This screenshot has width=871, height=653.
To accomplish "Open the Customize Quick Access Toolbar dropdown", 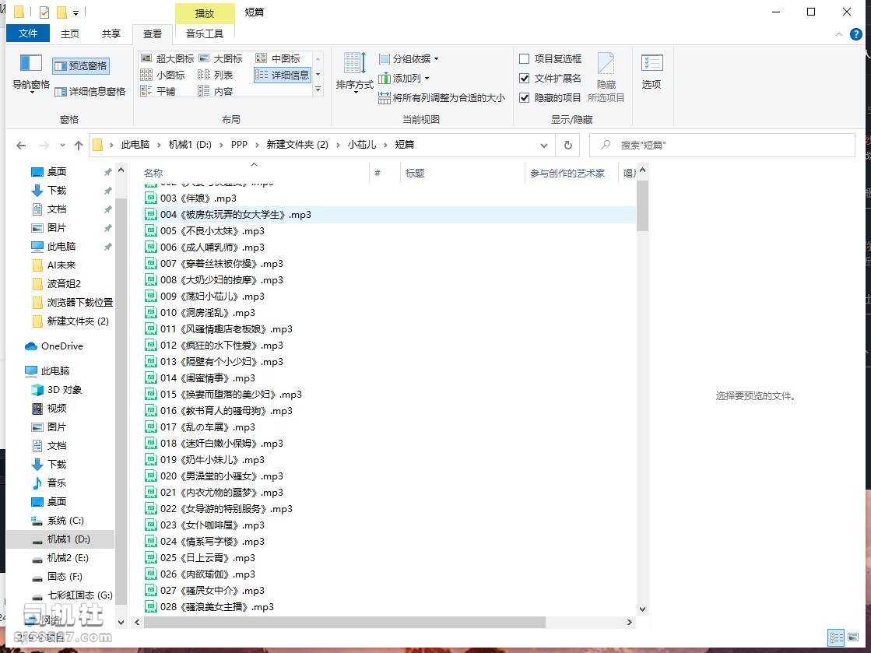I will (76, 12).
